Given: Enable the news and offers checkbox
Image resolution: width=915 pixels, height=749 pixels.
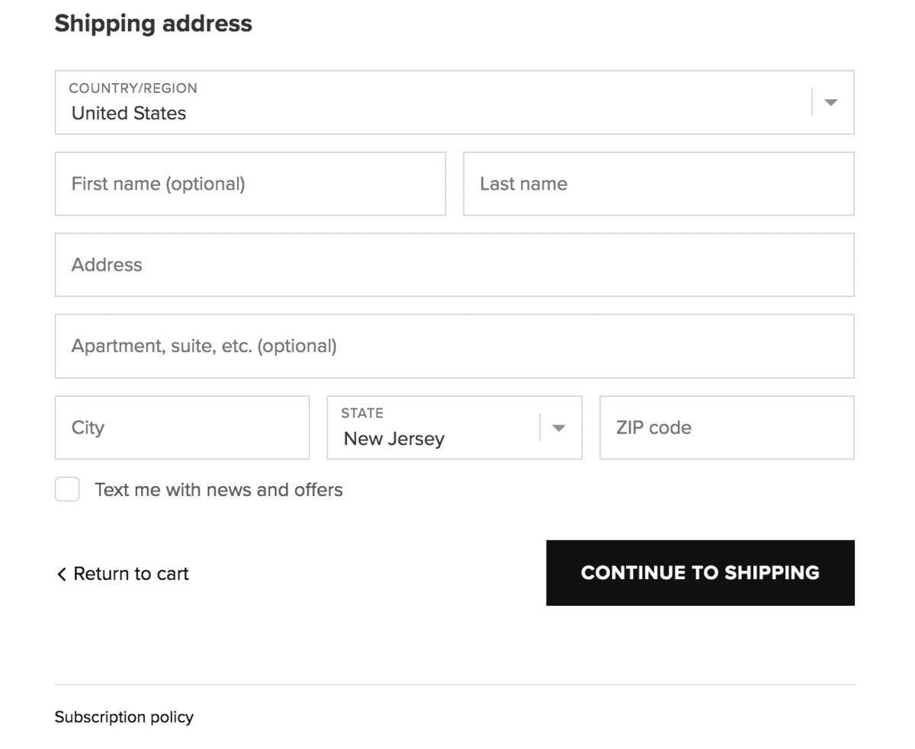Looking at the screenshot, I should (67, 489).
